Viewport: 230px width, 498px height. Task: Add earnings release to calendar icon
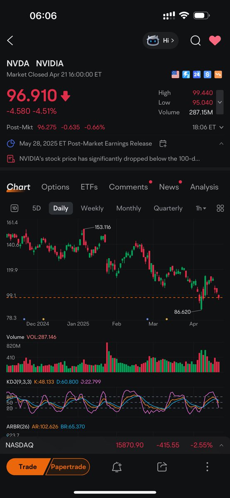[163, 144]
